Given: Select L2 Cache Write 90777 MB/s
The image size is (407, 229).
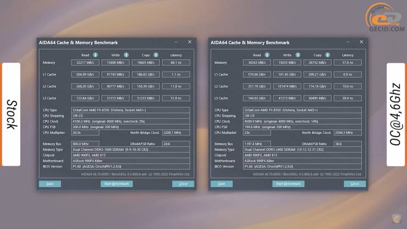Looking at the screenshot, I should tap(116, 86).
